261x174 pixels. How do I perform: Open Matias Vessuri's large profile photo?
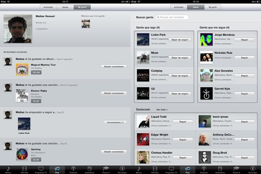pos(18,29)
